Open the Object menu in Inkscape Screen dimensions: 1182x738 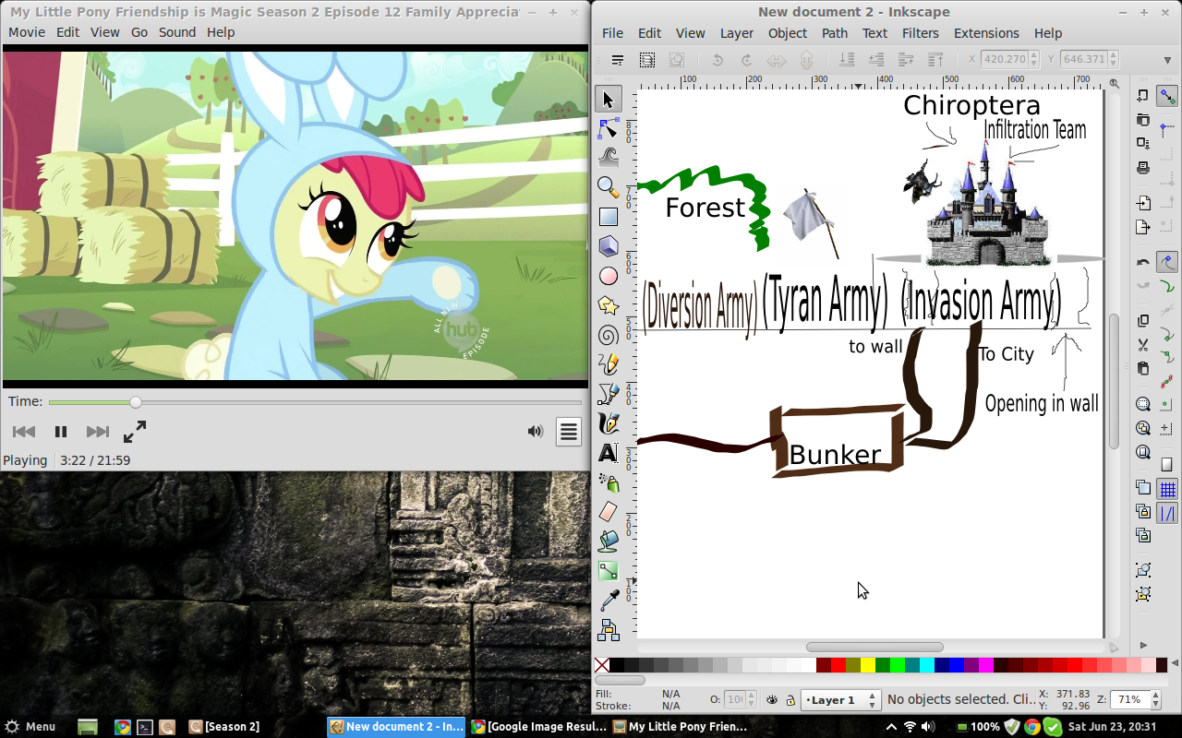788,33
